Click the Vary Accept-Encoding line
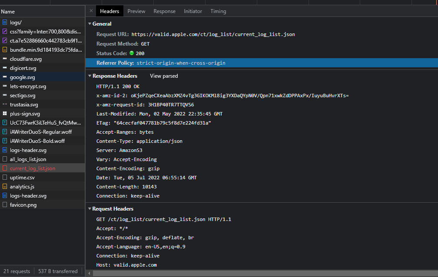 (x=126, y=159)
